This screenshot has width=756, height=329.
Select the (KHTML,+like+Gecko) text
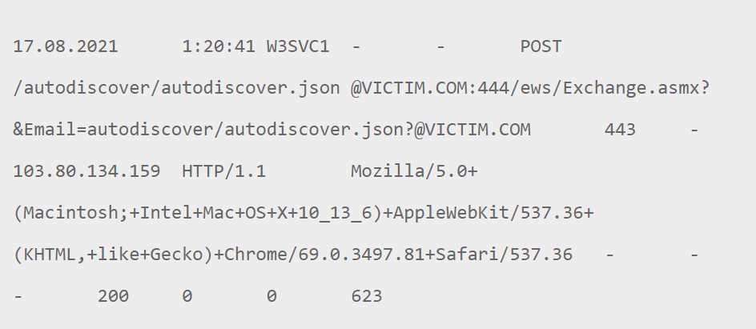(113, 255)
